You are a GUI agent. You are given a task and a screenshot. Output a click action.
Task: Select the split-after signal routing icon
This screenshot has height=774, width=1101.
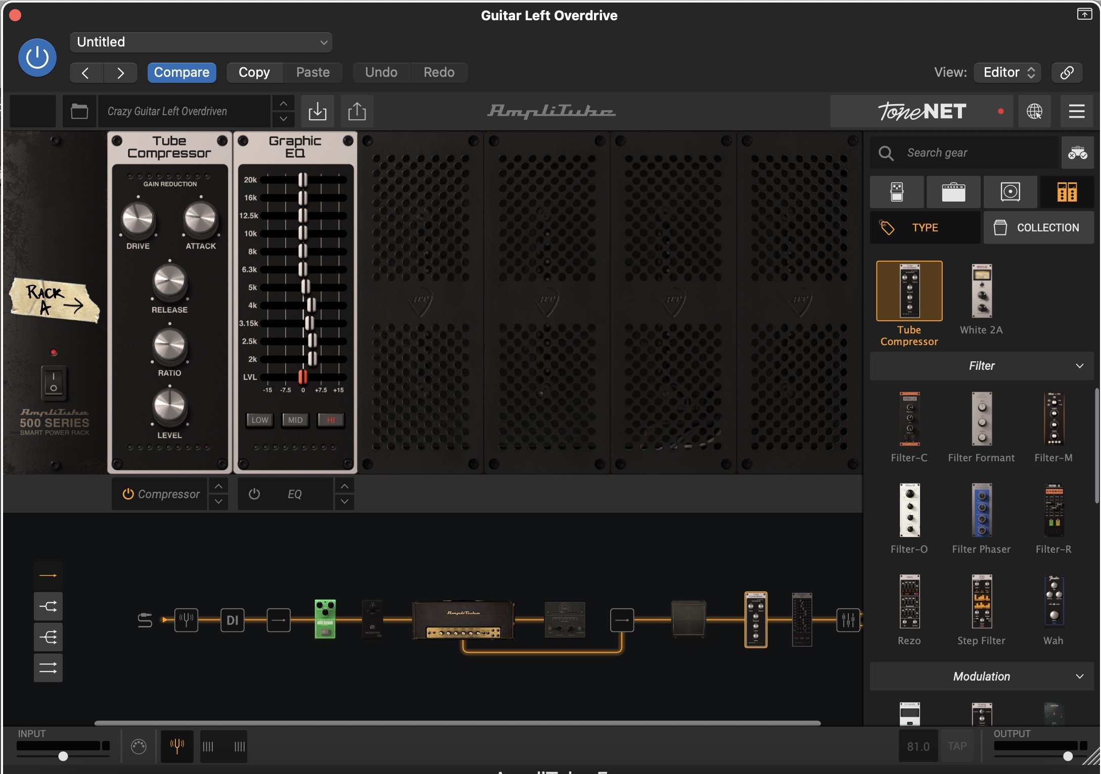48,606
